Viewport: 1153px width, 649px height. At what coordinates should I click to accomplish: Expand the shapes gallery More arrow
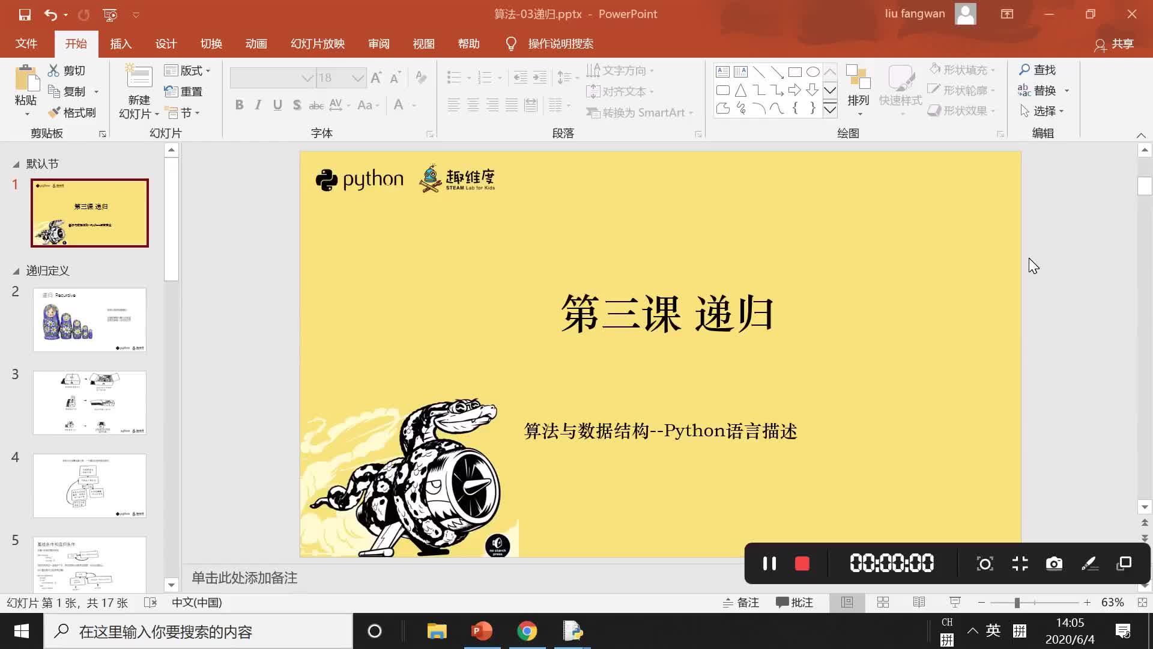(830, 110)
